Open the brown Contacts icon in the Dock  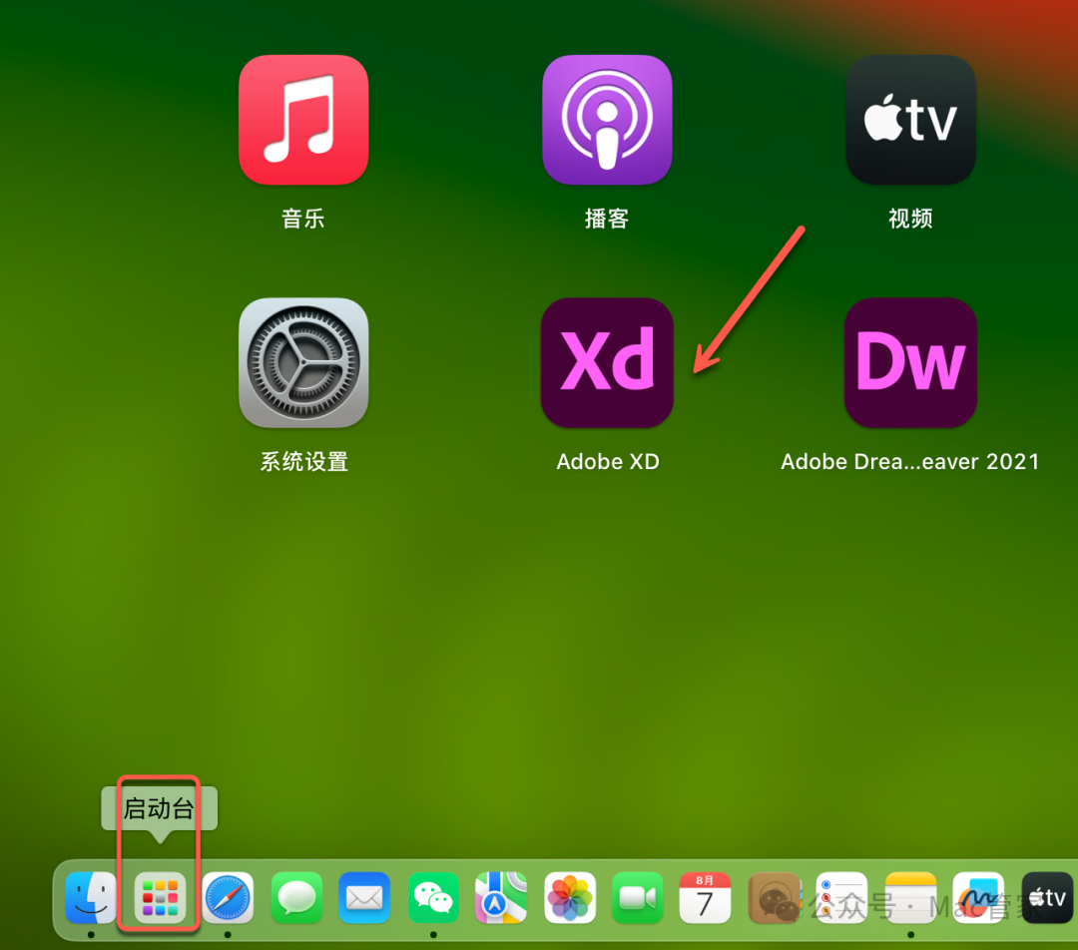775,898
